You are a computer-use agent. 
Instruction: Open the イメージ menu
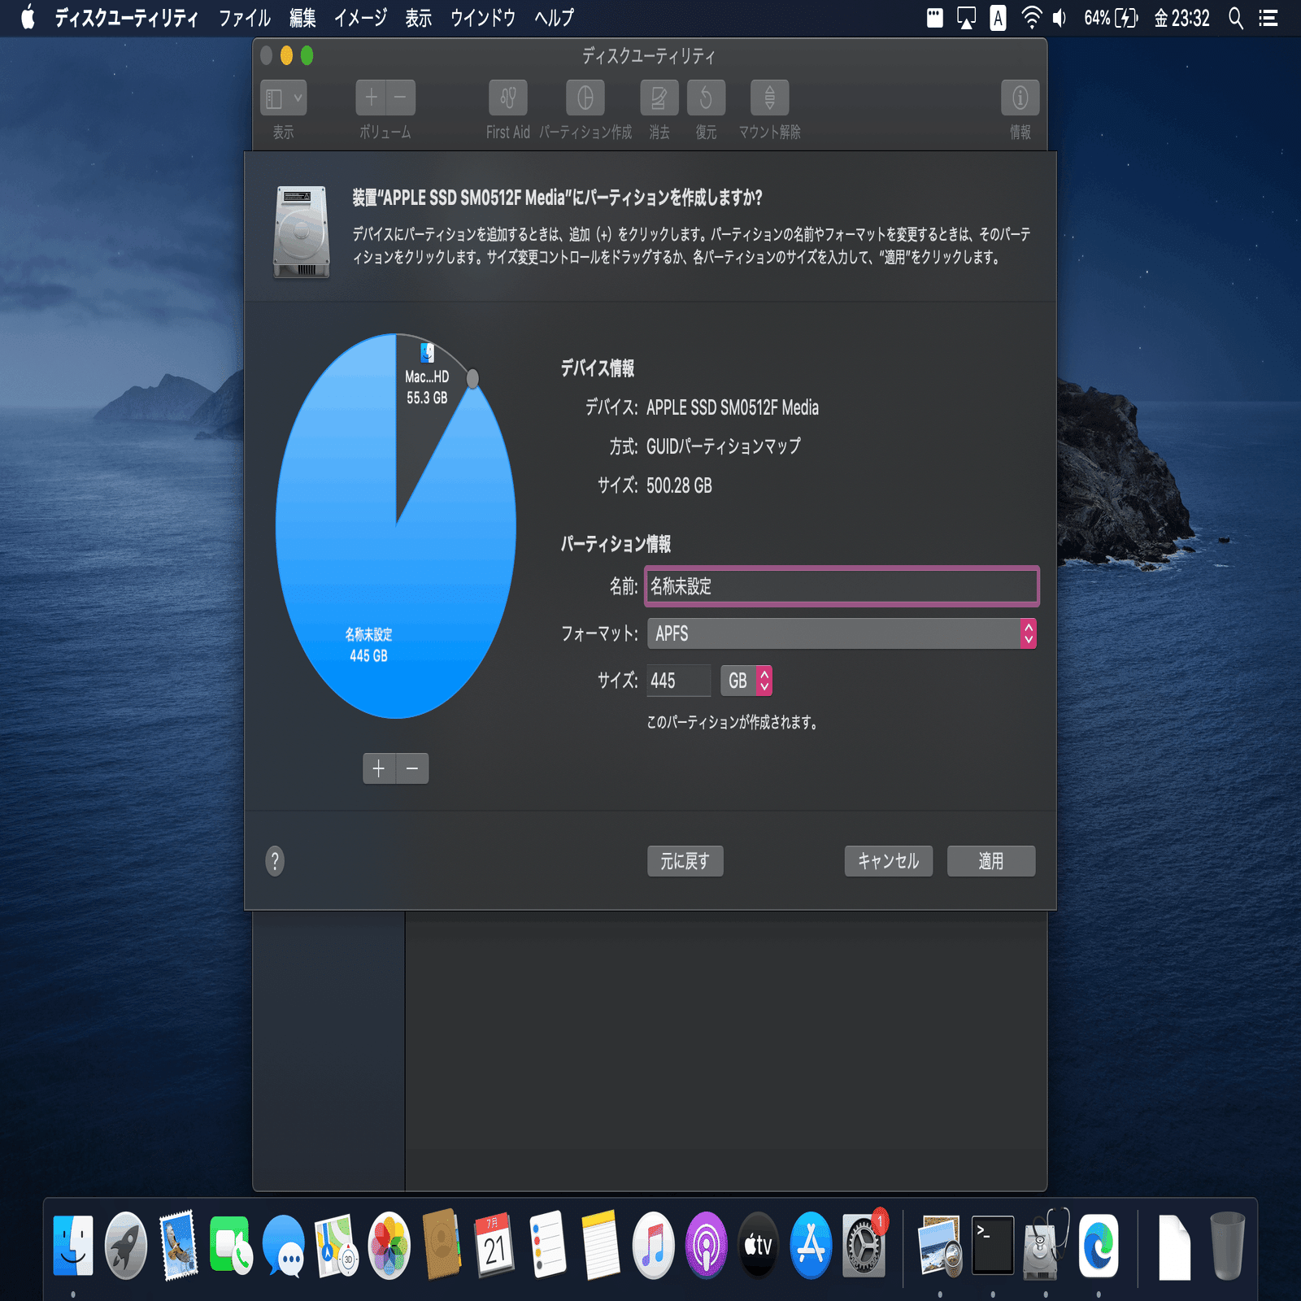[x=359, y=17]
